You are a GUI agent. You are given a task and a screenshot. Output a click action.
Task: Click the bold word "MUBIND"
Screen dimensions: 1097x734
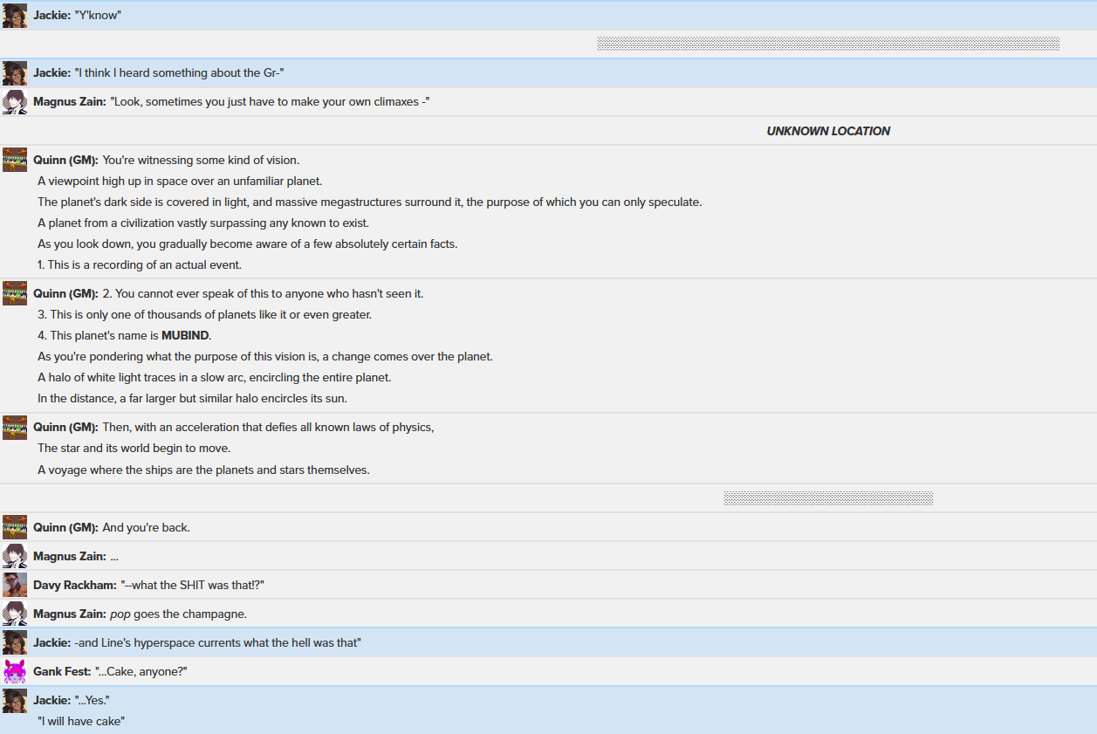coord(186,335)
